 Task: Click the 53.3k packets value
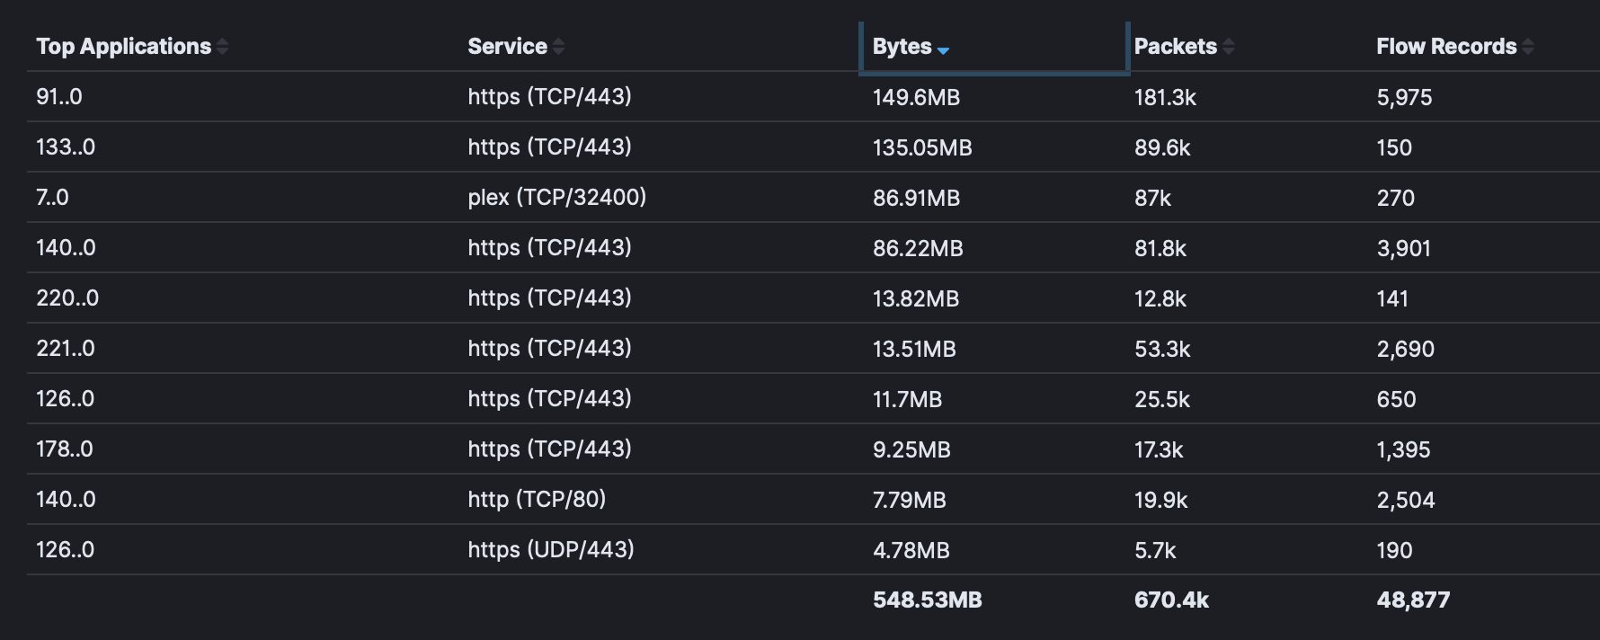click(1161, 349)
